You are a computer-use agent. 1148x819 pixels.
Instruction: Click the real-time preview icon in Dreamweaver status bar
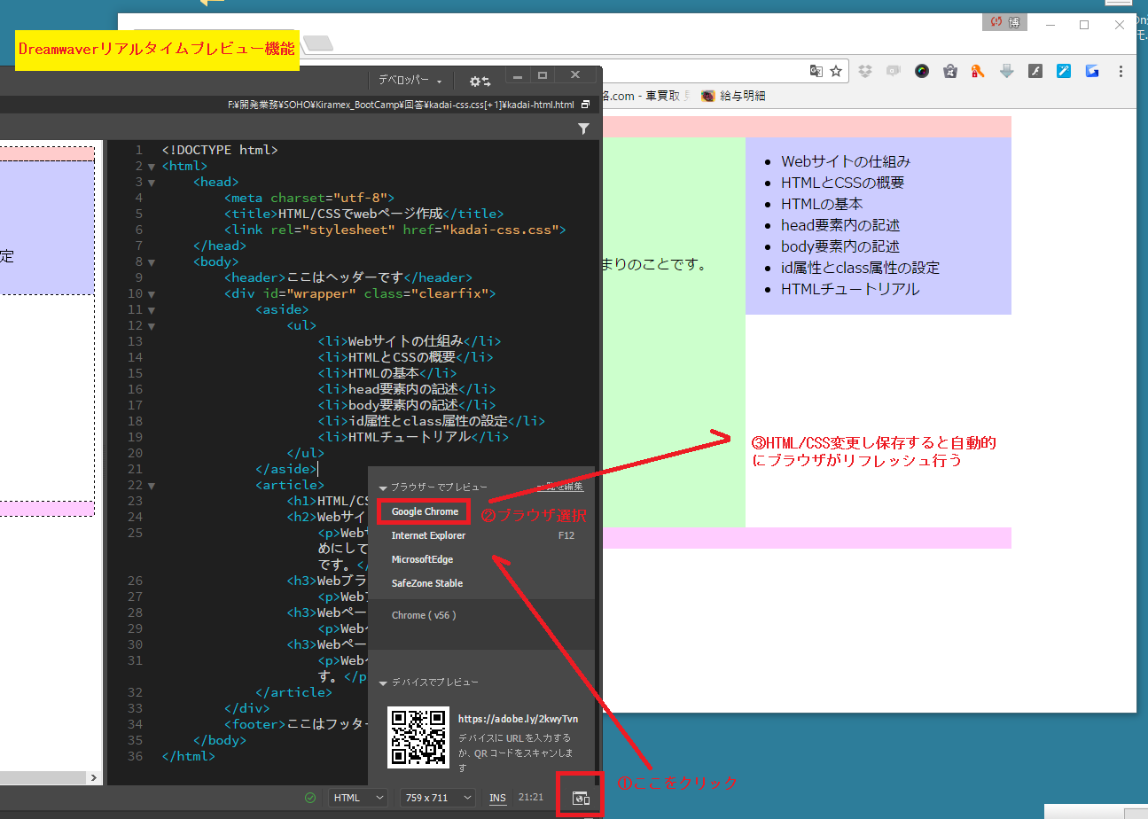pos(581,798)
